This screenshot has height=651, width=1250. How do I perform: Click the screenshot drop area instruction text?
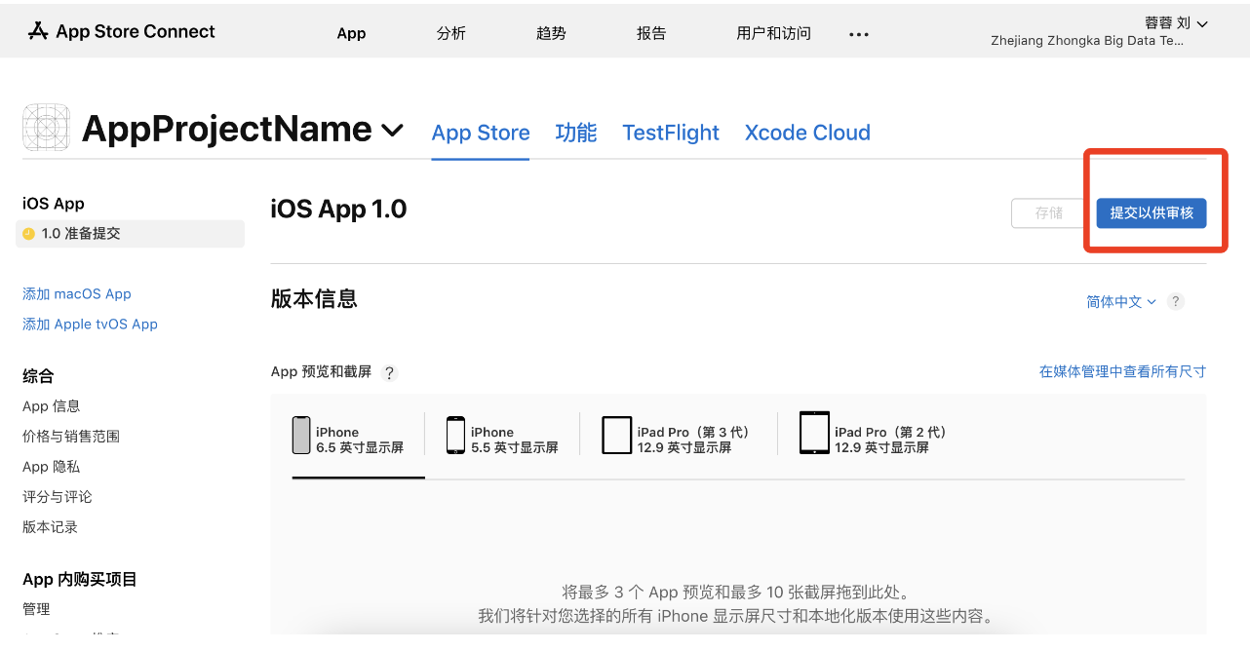pyautogui.click(x=735, y=604)
